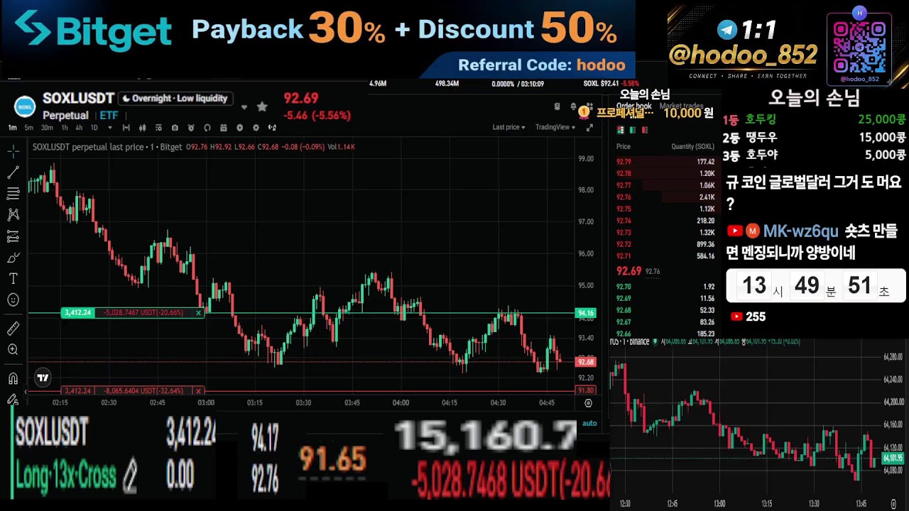Click the layout grid icon above TradingView
The width and height of the screenshot is (909, 511).
tap(591, 106)
